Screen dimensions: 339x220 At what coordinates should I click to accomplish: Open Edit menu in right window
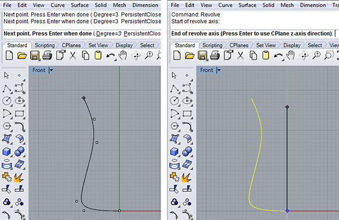tap(190, 5)
